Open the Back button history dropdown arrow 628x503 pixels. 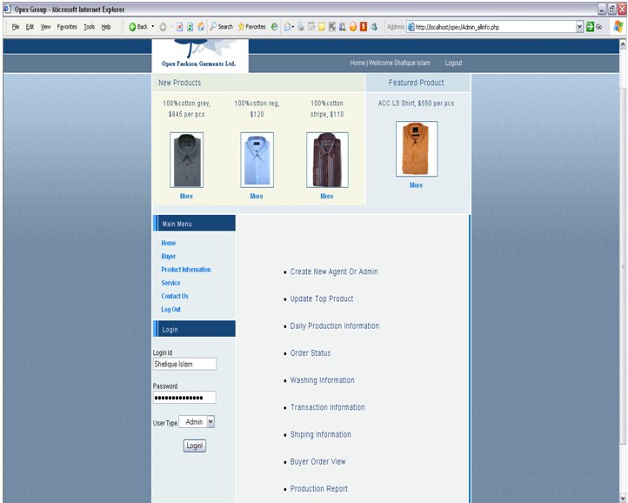(153, 27)
